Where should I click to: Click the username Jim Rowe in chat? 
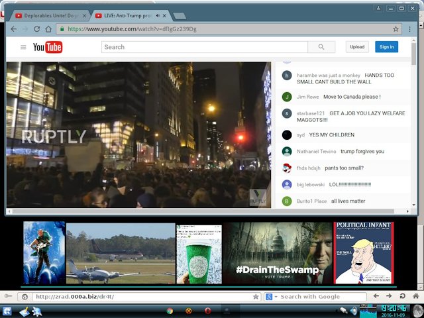(x=307, y=97)
